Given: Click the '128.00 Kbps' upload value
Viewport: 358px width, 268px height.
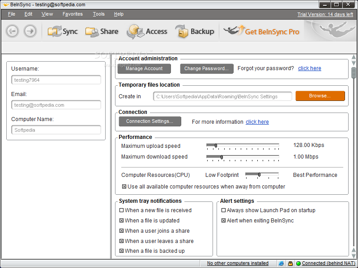Looking at the screenshot, I should 309,145.
